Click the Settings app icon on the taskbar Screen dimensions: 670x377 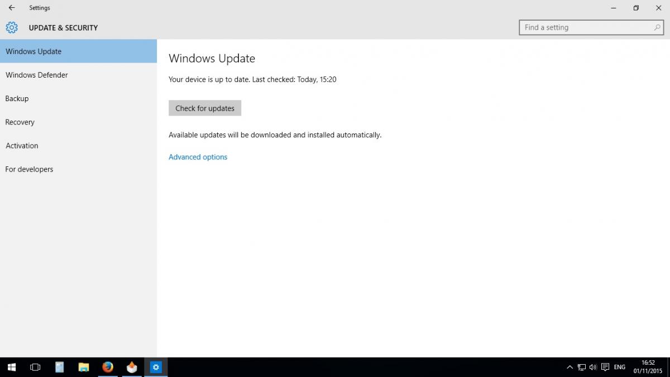pyautogui.click(x=156, y=367)
